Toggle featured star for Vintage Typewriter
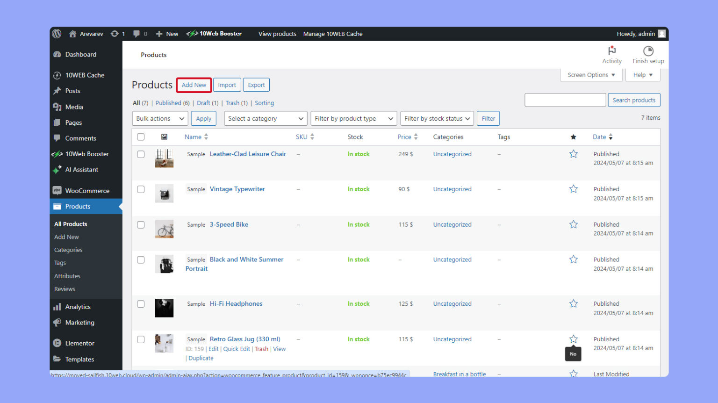 tap(573, 189)
